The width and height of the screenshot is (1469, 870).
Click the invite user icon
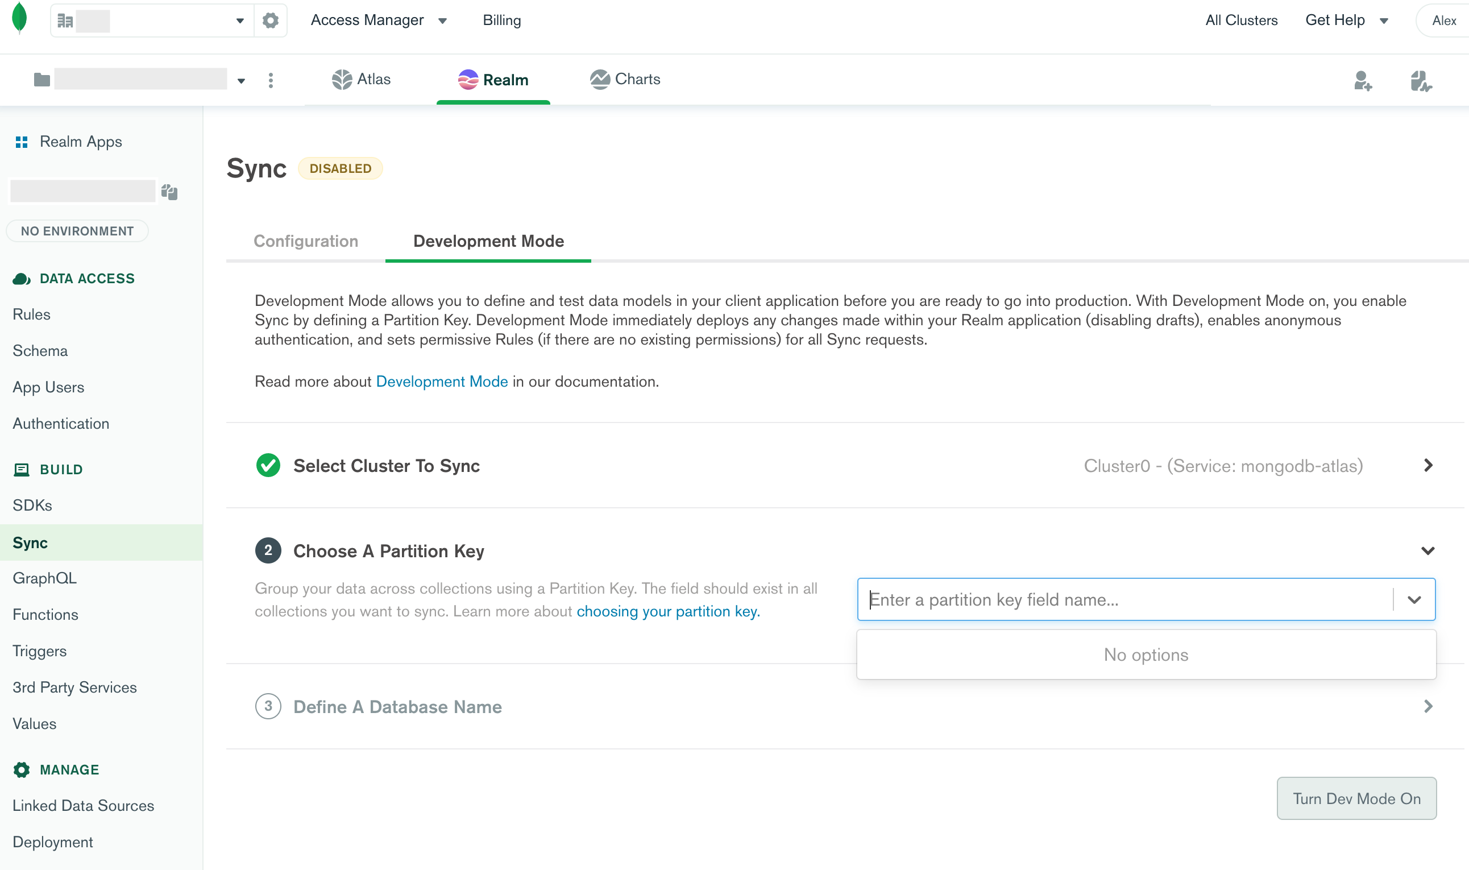click(x=1362, y=81)
